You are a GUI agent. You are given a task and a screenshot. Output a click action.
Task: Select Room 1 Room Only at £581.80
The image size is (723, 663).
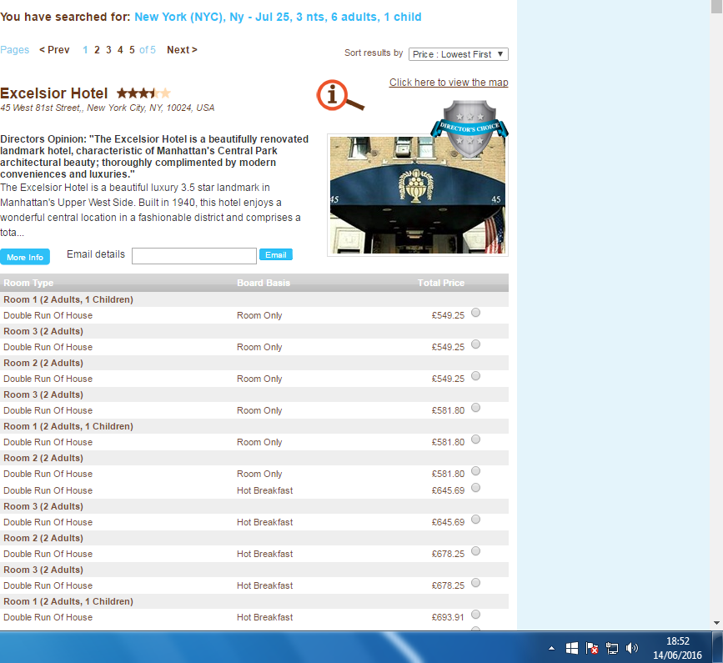(476, 439)
